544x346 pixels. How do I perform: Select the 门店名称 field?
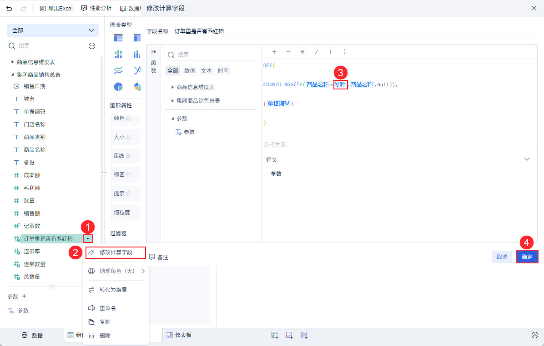35,124
